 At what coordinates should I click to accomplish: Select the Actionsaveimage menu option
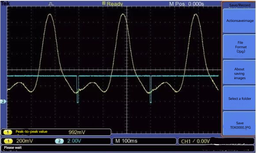(239, 21)
